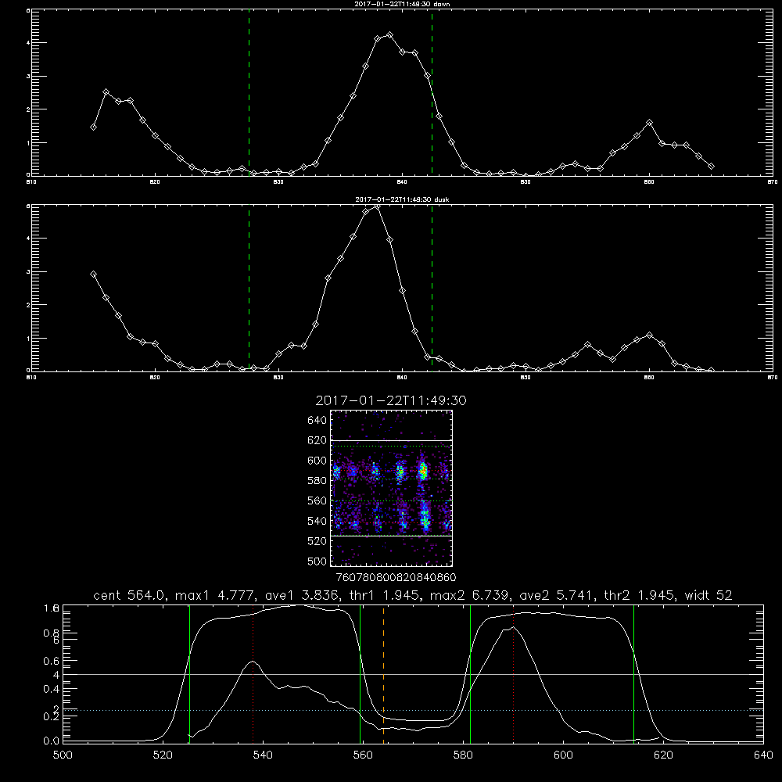The width and height of the screenshot is (782, 782).
Task: Click bottom plot y-axis label "0.6"
Action: click(x=52, y=661)
